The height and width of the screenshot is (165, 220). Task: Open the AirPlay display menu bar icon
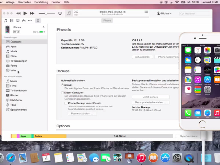coord(171,2)
